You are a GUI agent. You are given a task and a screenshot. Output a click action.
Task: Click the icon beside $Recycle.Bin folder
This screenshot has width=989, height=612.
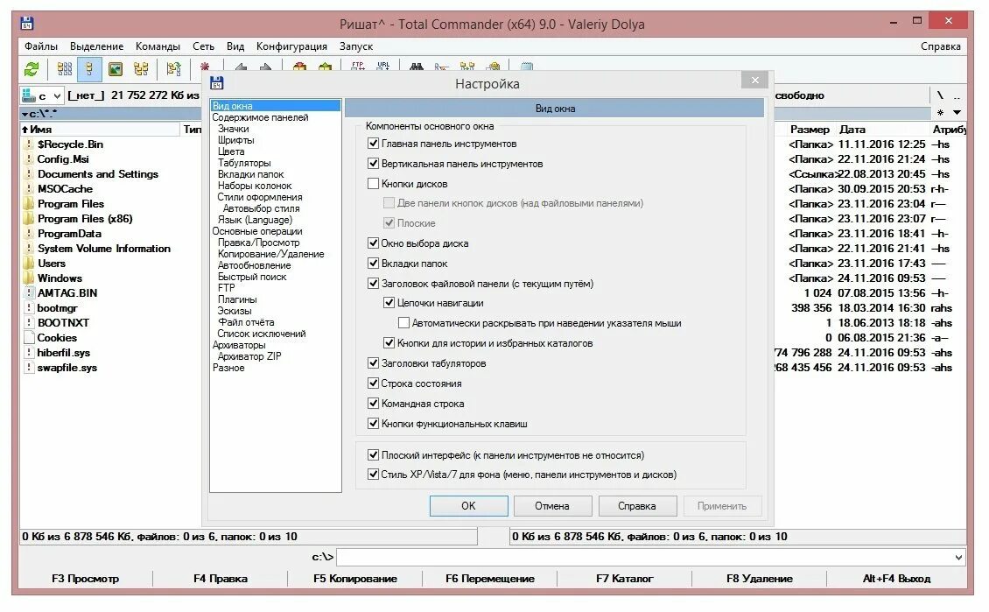tap(28, 144)
